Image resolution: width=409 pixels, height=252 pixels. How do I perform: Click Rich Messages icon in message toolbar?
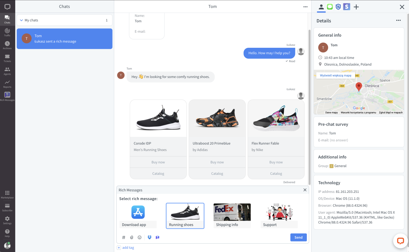pyautogui.click(x=158, y=237)
